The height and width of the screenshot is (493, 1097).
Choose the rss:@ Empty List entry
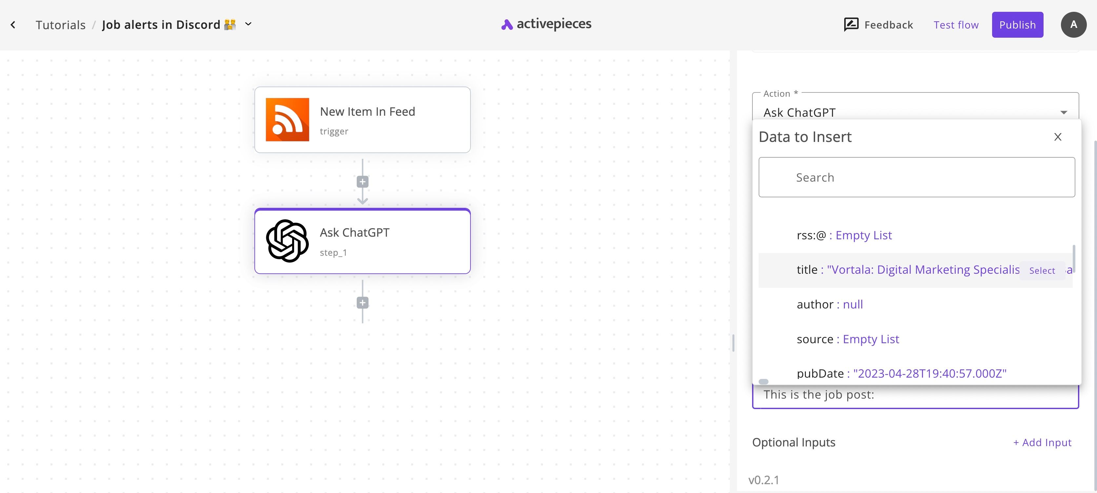click(916, 235)
